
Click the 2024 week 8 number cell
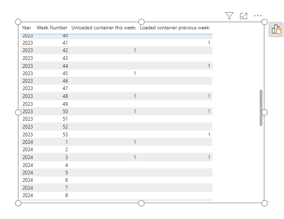coord(67,195)
